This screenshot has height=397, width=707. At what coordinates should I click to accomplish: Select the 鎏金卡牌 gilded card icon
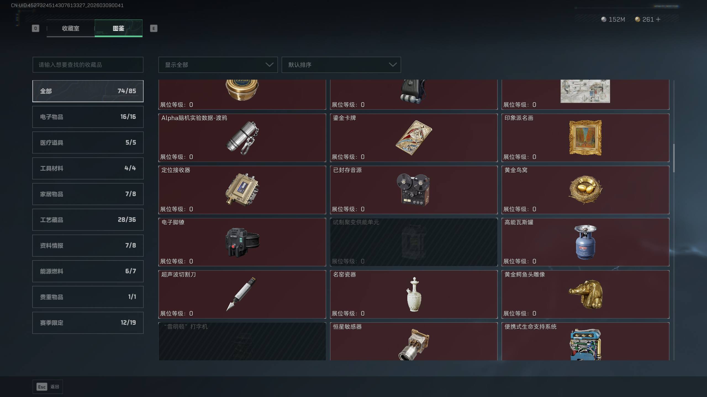tap(414, 138)
